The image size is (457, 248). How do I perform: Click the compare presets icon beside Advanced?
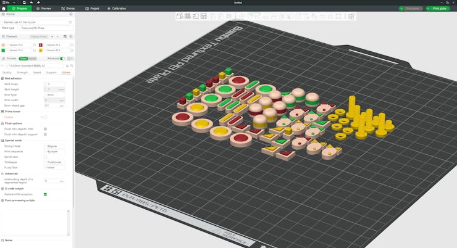(x=69, y=59)
